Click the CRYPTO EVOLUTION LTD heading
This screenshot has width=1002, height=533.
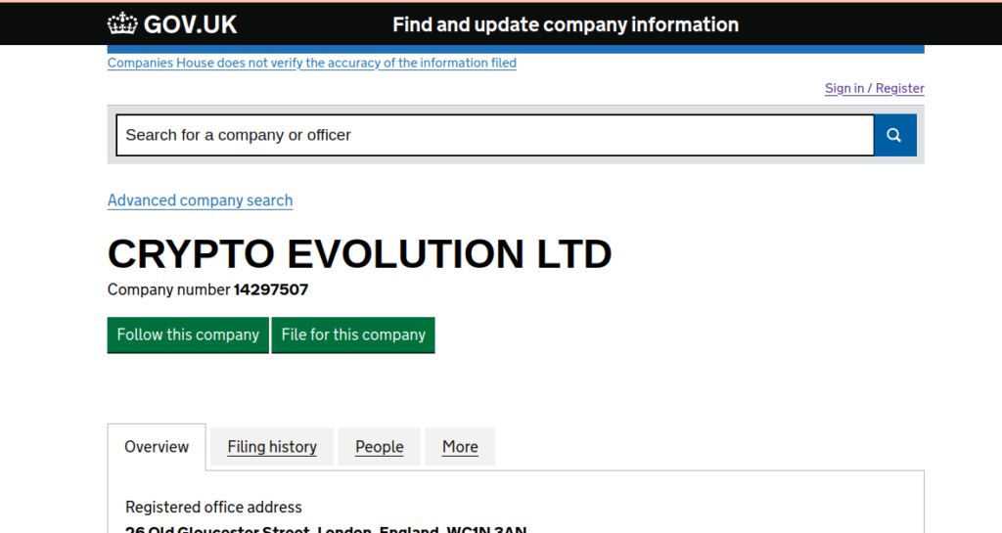[x=360, y=253]
